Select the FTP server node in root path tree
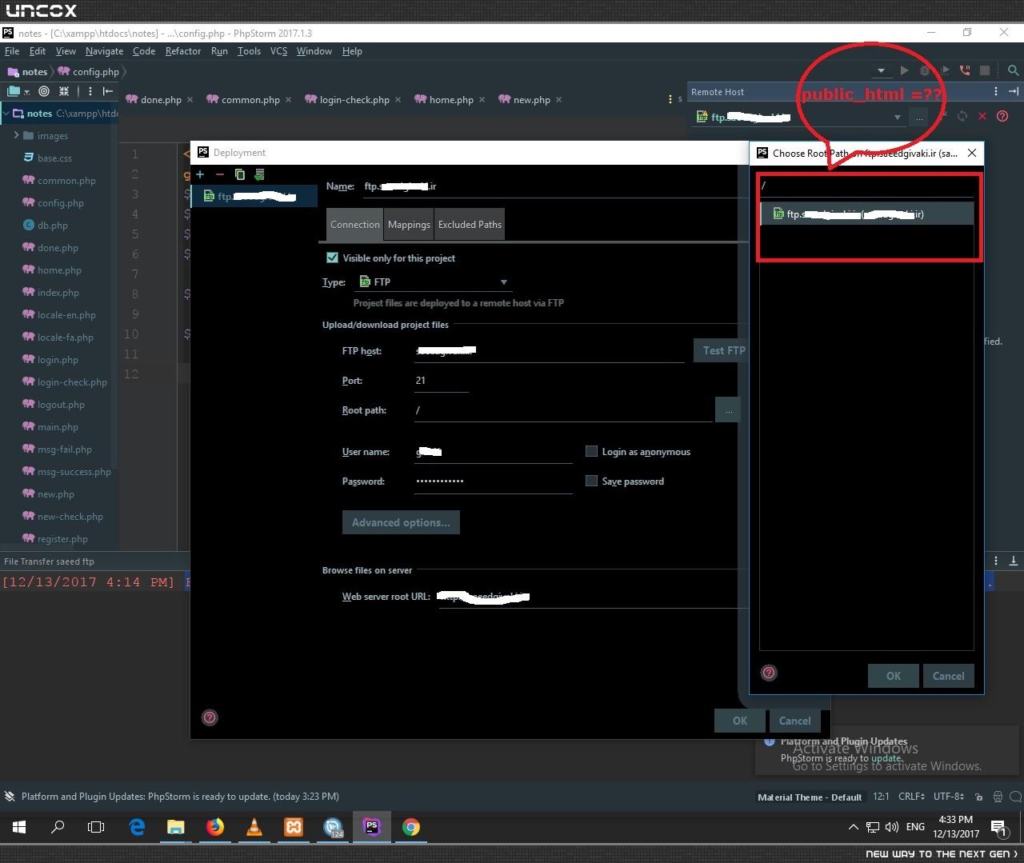Viewport: 1024px width, 863px height. coord(866,214)
